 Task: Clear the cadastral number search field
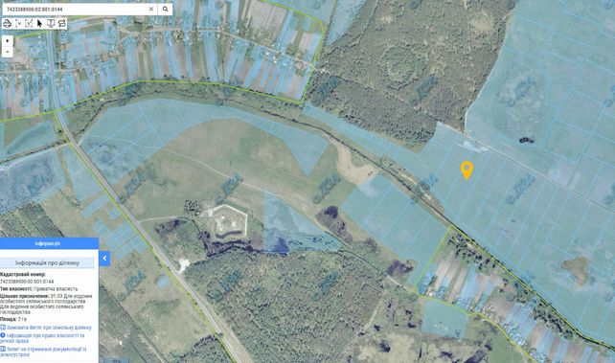151,9
